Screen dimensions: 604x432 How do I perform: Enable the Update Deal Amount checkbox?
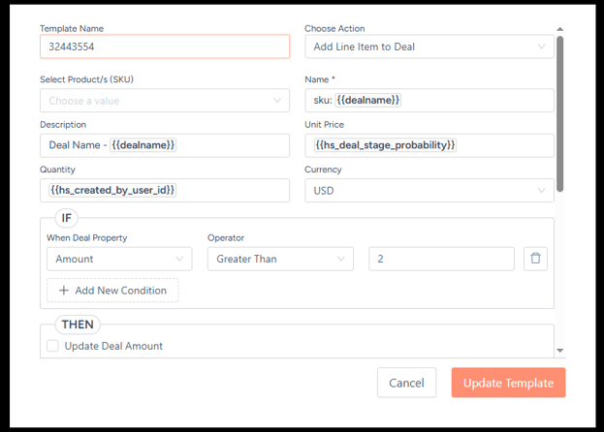(52, 346)
